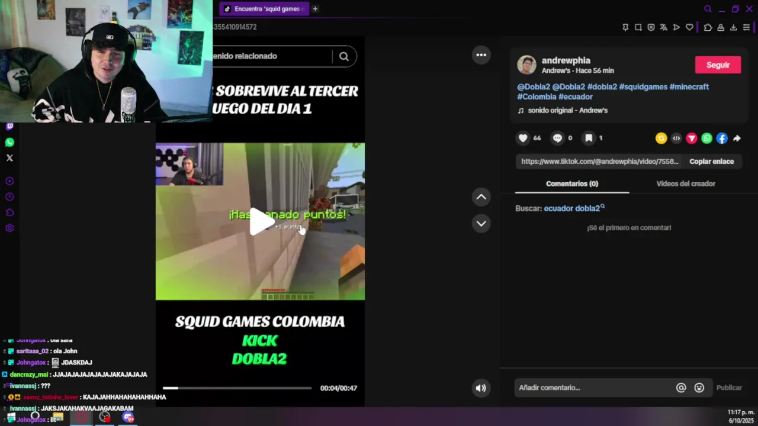Click the magnifier in TikTok search
Viewport: 758px width, 426px height.
pyautogui.click(x=344, y=56)
